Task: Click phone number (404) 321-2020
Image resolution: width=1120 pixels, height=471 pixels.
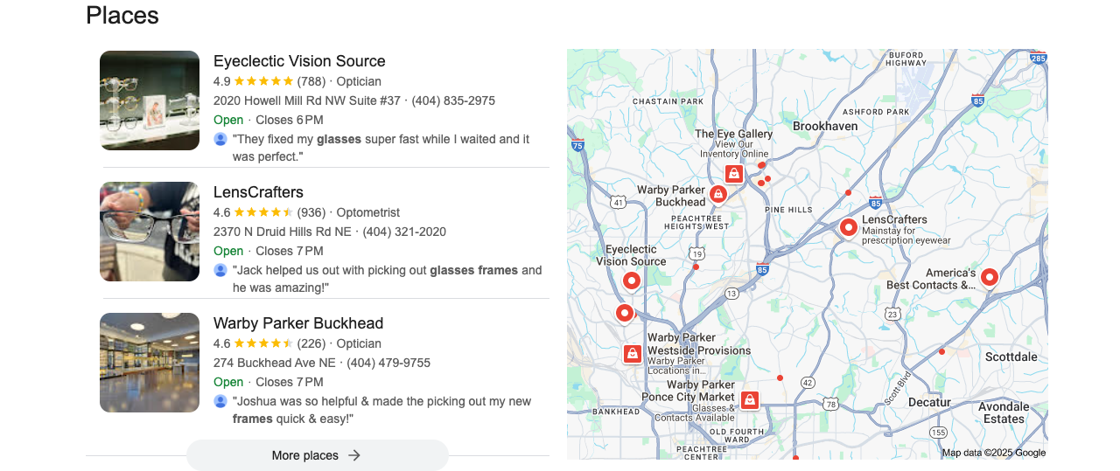Action: 404,232
